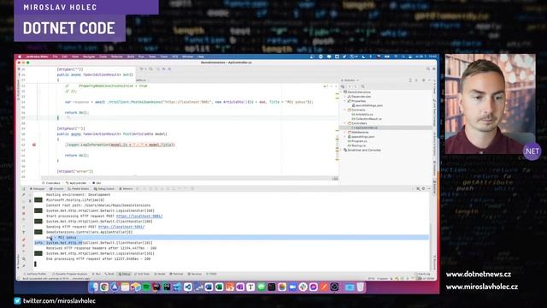Open the Terminal tool window

pyautogui.click(x=177, y=274)
